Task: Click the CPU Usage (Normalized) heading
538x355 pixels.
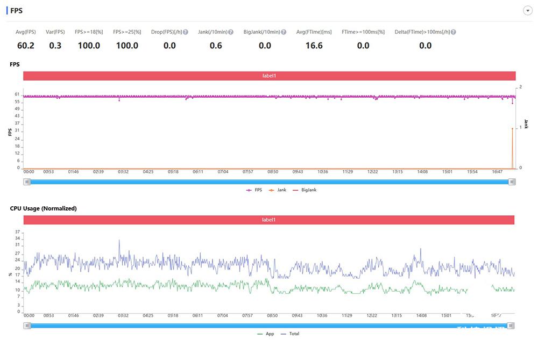Action: [43, 208]
